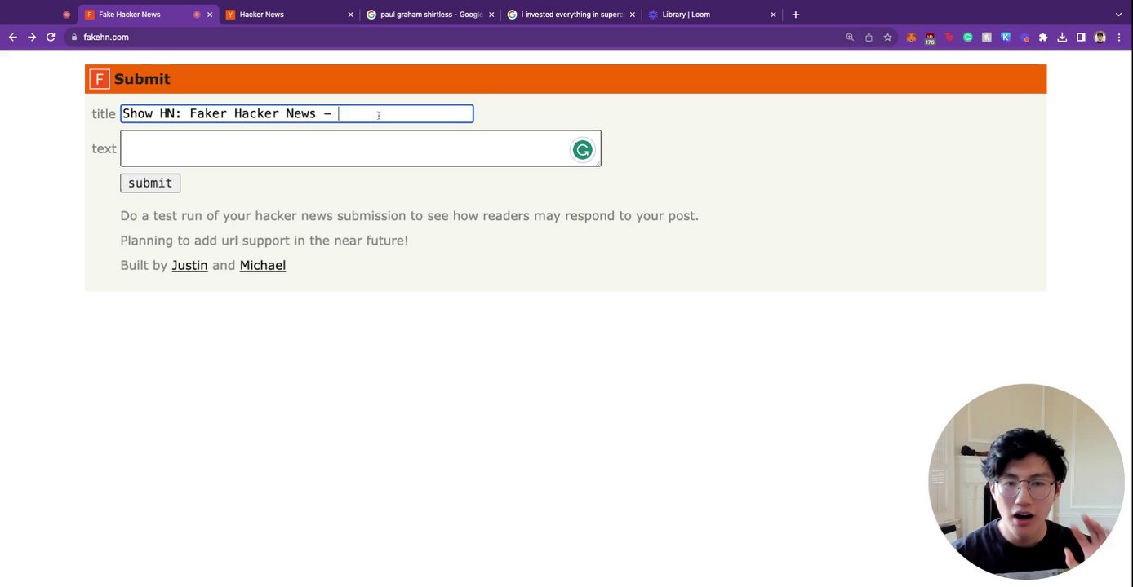Open Michael's link

tap(263, 265)
